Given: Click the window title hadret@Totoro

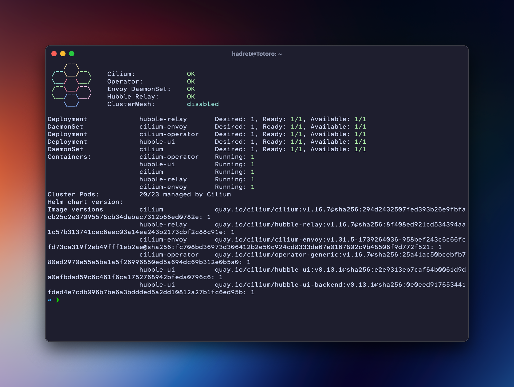Looking at the screenshot, I should pyautogui.click(x=257, y=54).
